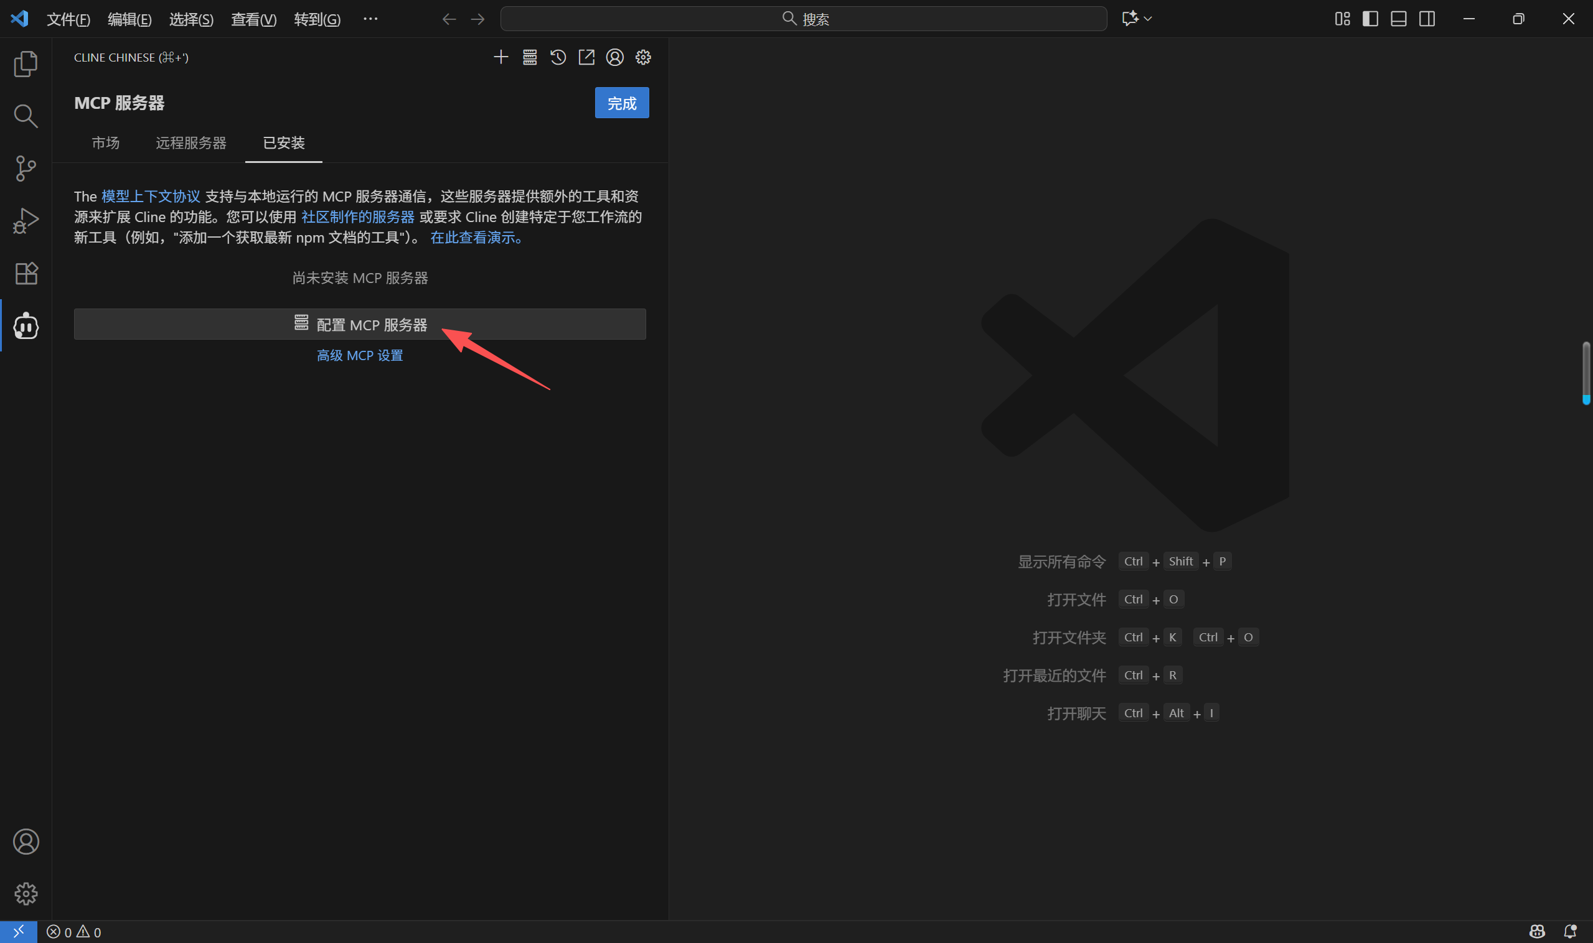This screenshot has height=943, width=1593.
Task: Open the Source Control view
Action: (x=26, y=169)
